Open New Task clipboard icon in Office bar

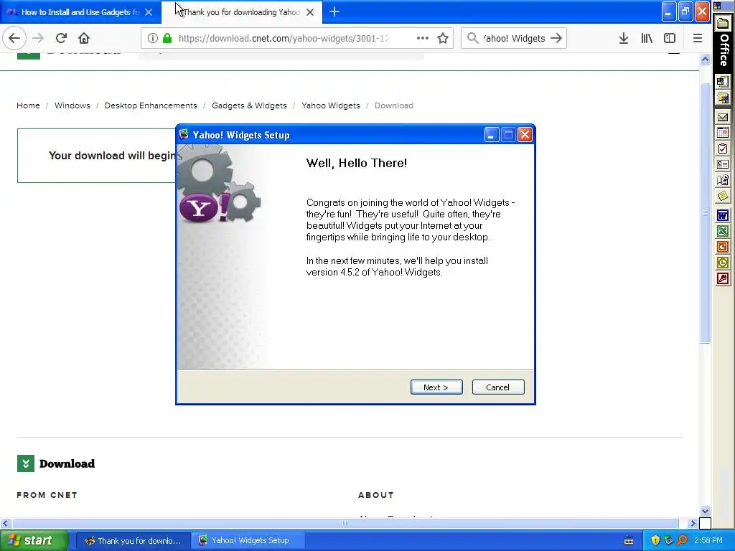click(723, 149)
